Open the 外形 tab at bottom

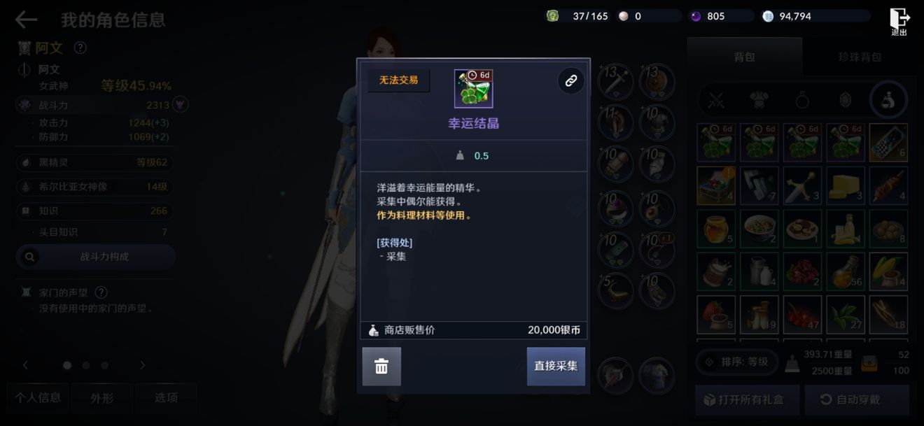[x=101, y=398]
